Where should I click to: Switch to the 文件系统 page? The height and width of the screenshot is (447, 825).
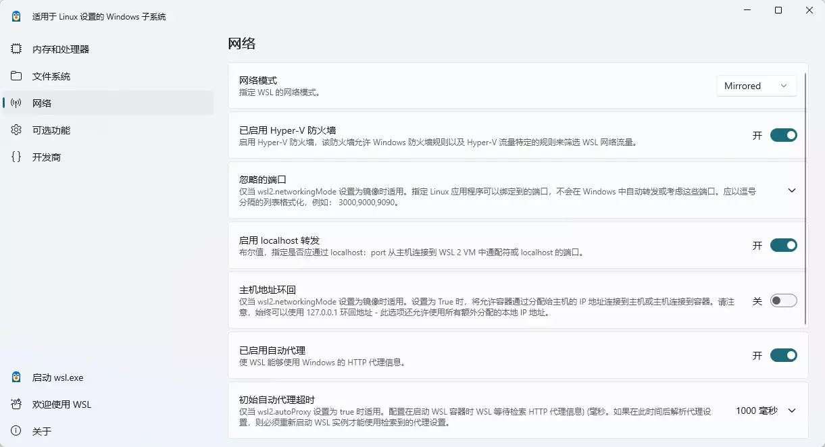[108, 76]
